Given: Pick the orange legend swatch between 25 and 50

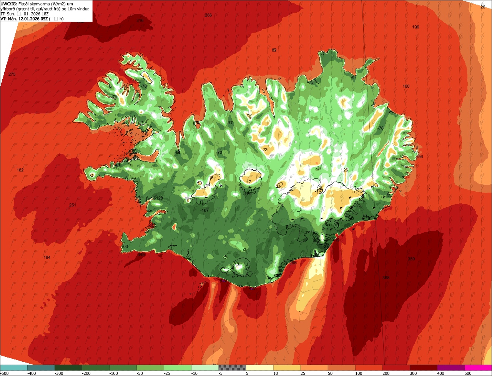Looking at the screenshot, I should 314,368.
